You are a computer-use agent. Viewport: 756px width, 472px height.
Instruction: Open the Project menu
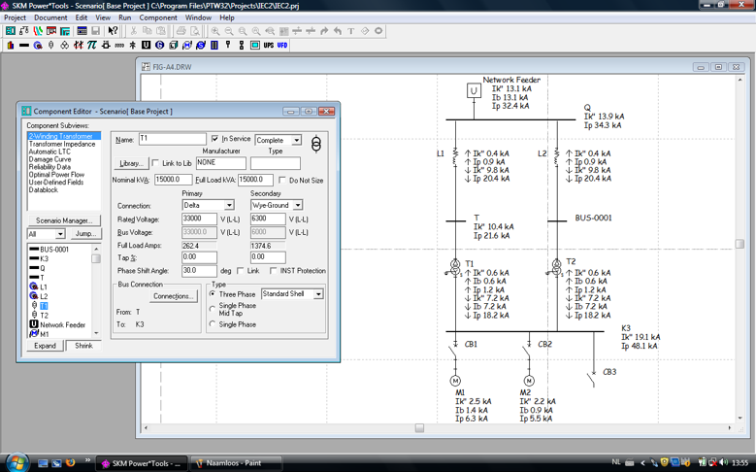tap(15, 17)
